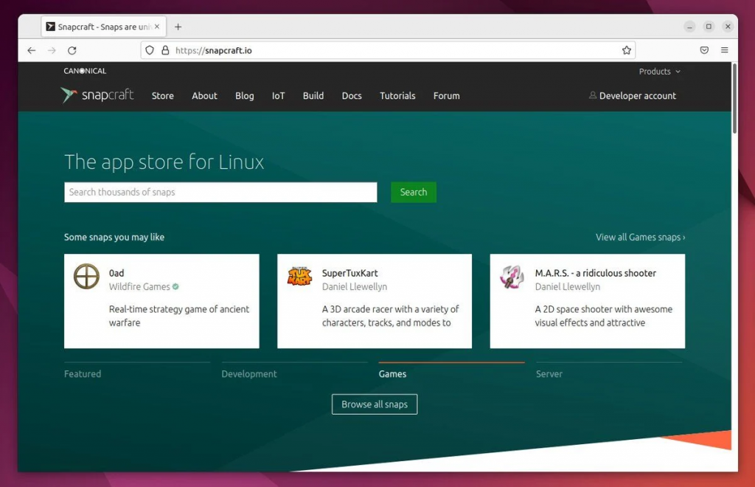
Task: Click the green Search button
Action: [414, 192]
